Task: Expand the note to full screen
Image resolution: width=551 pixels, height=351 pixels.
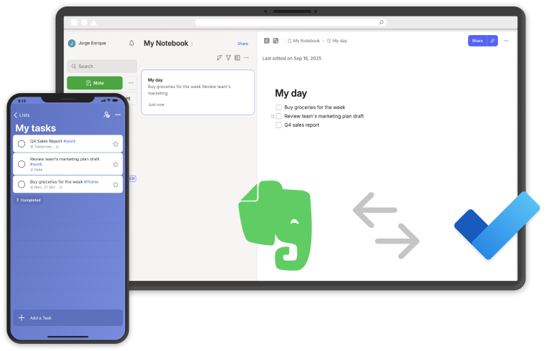Action: 275,41
